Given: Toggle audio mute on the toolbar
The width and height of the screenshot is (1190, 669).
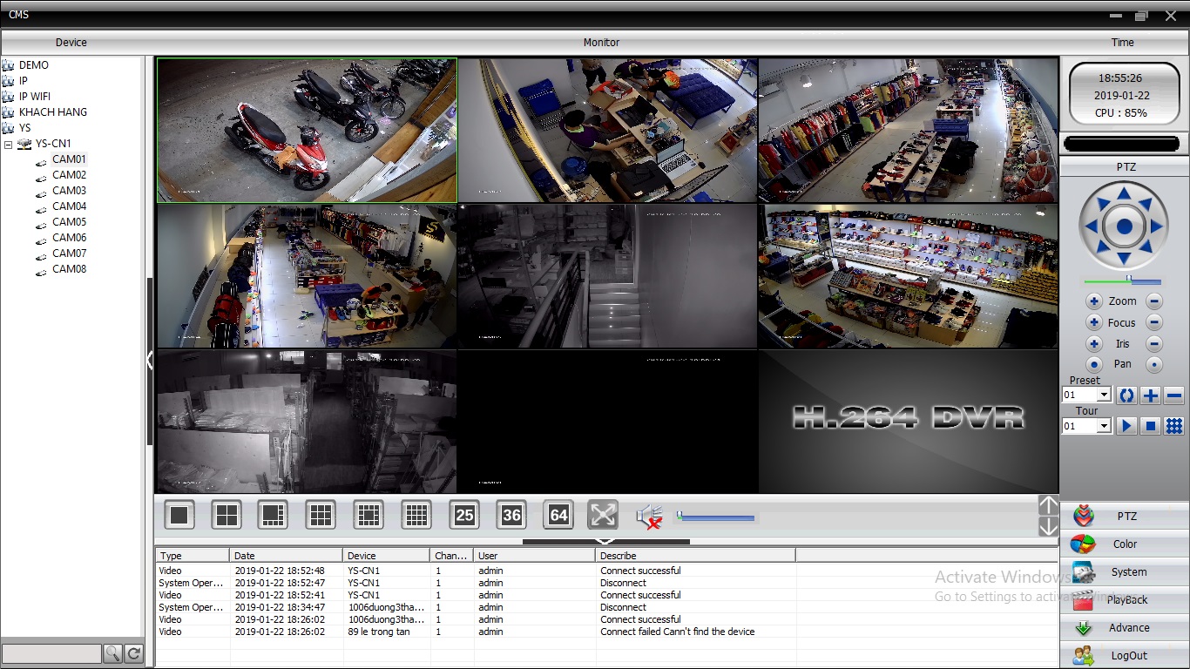Looking at the screenshot, I should [x=650, y=516].
